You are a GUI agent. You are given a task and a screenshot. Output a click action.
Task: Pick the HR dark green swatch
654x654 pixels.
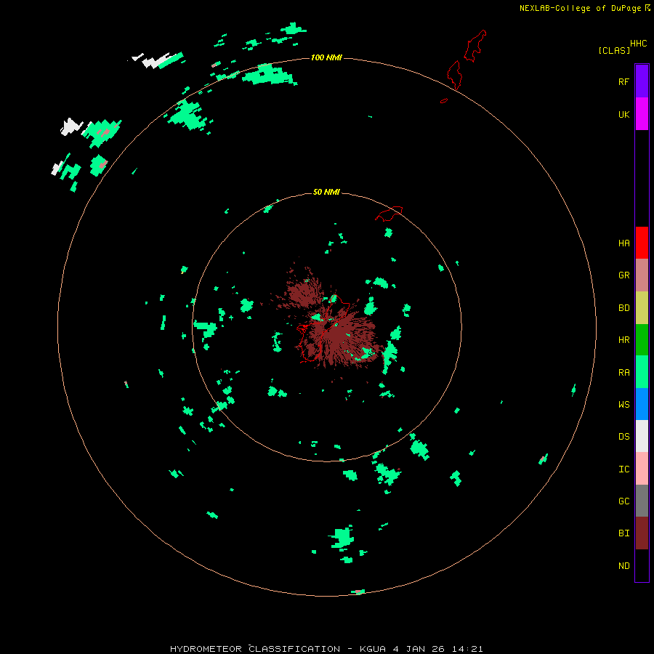tap(642, 339)
